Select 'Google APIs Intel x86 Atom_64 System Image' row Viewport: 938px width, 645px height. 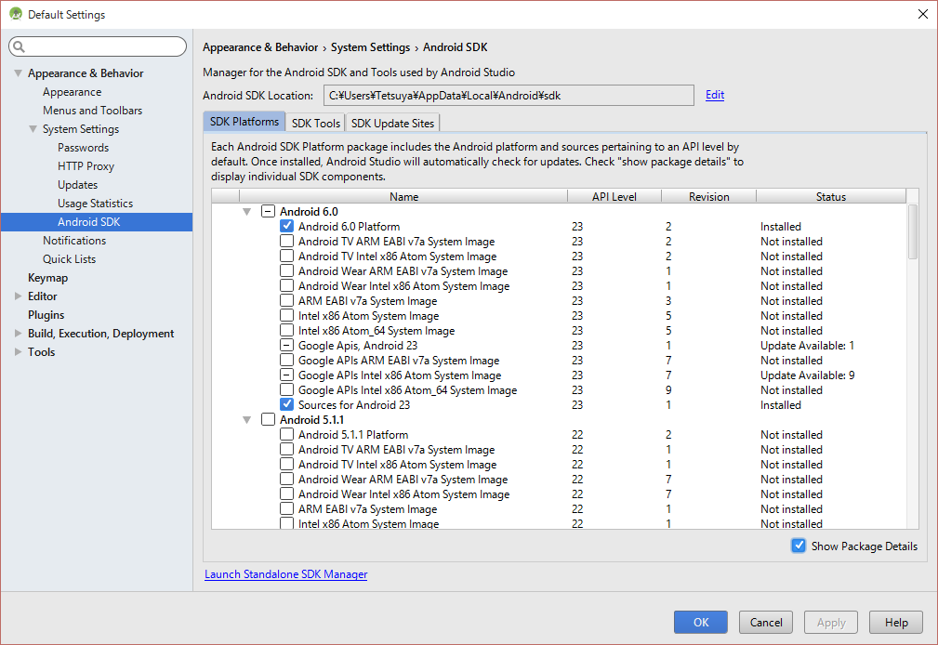[x=560, y=390]
